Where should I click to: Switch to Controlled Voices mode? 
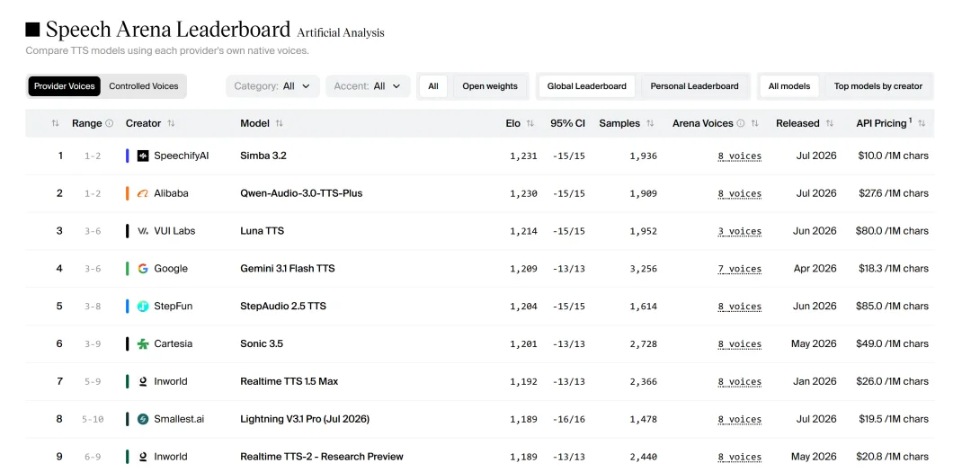coord(144,86)
